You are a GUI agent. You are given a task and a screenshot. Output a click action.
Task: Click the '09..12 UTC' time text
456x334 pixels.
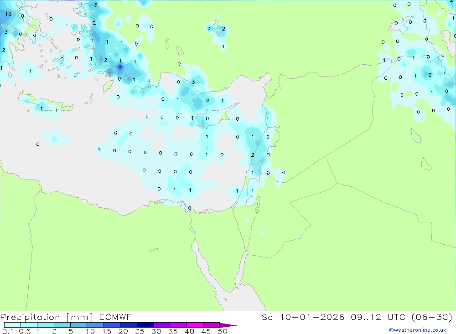[378, 317]
